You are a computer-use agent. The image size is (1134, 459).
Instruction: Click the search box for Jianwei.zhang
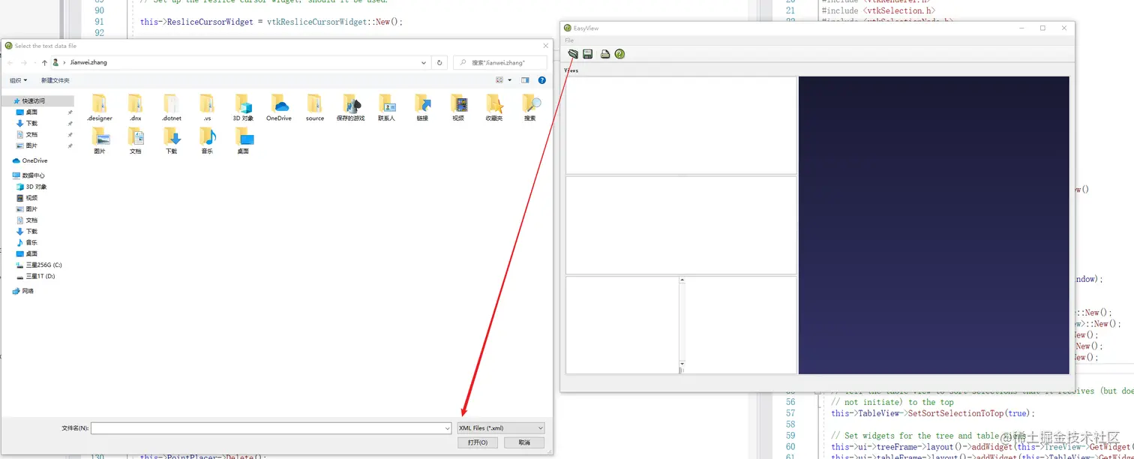(x=500, y=63)
